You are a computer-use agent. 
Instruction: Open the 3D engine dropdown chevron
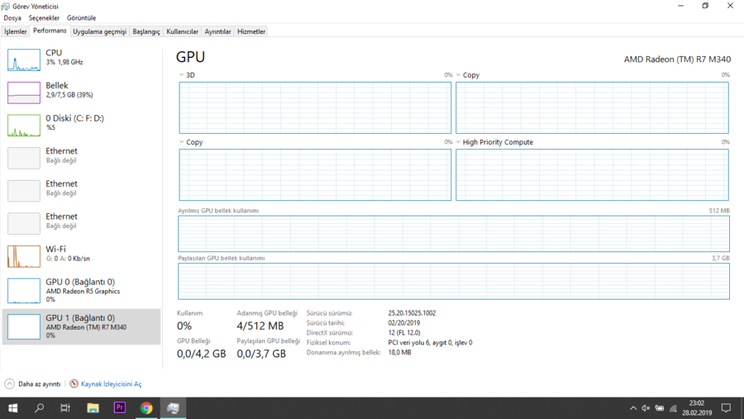coord(181,75)
